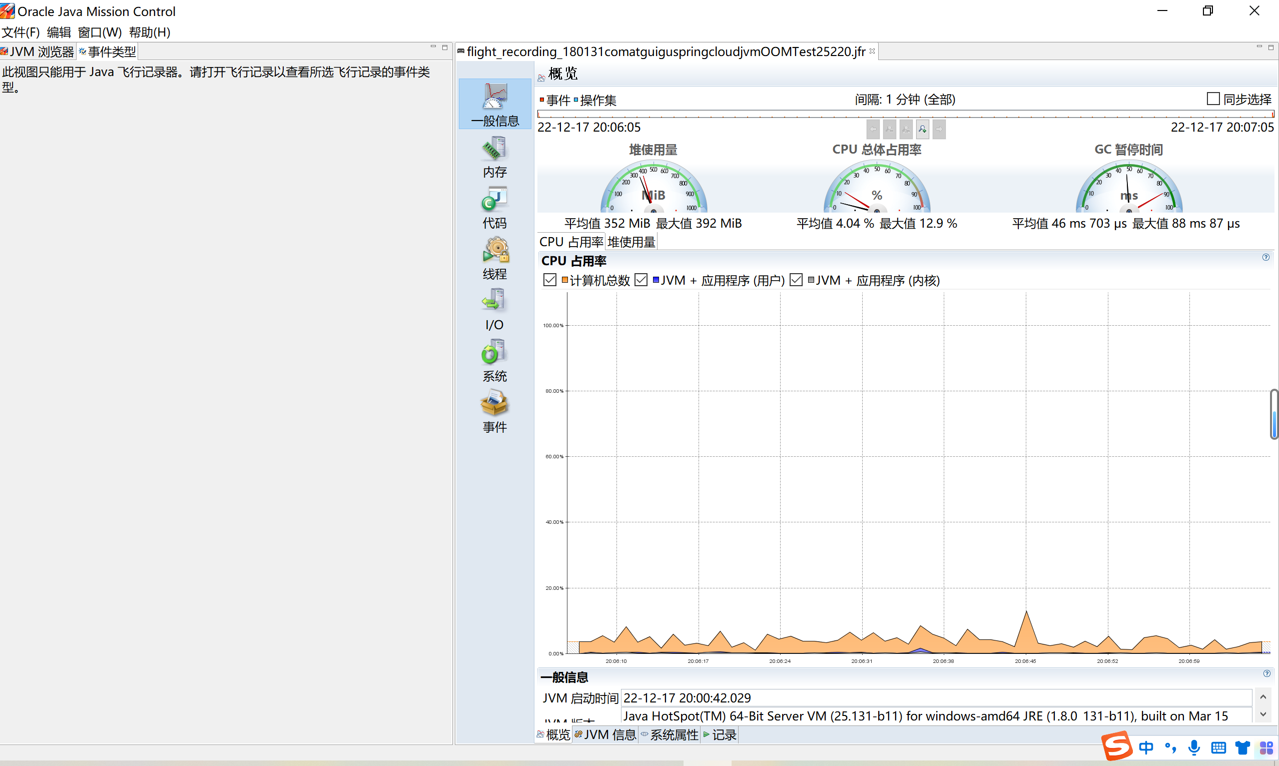Uncheck JVM + 应用程序 (用户) checkbox
This screenshot has height=766, width=1279.
[641, 280]
